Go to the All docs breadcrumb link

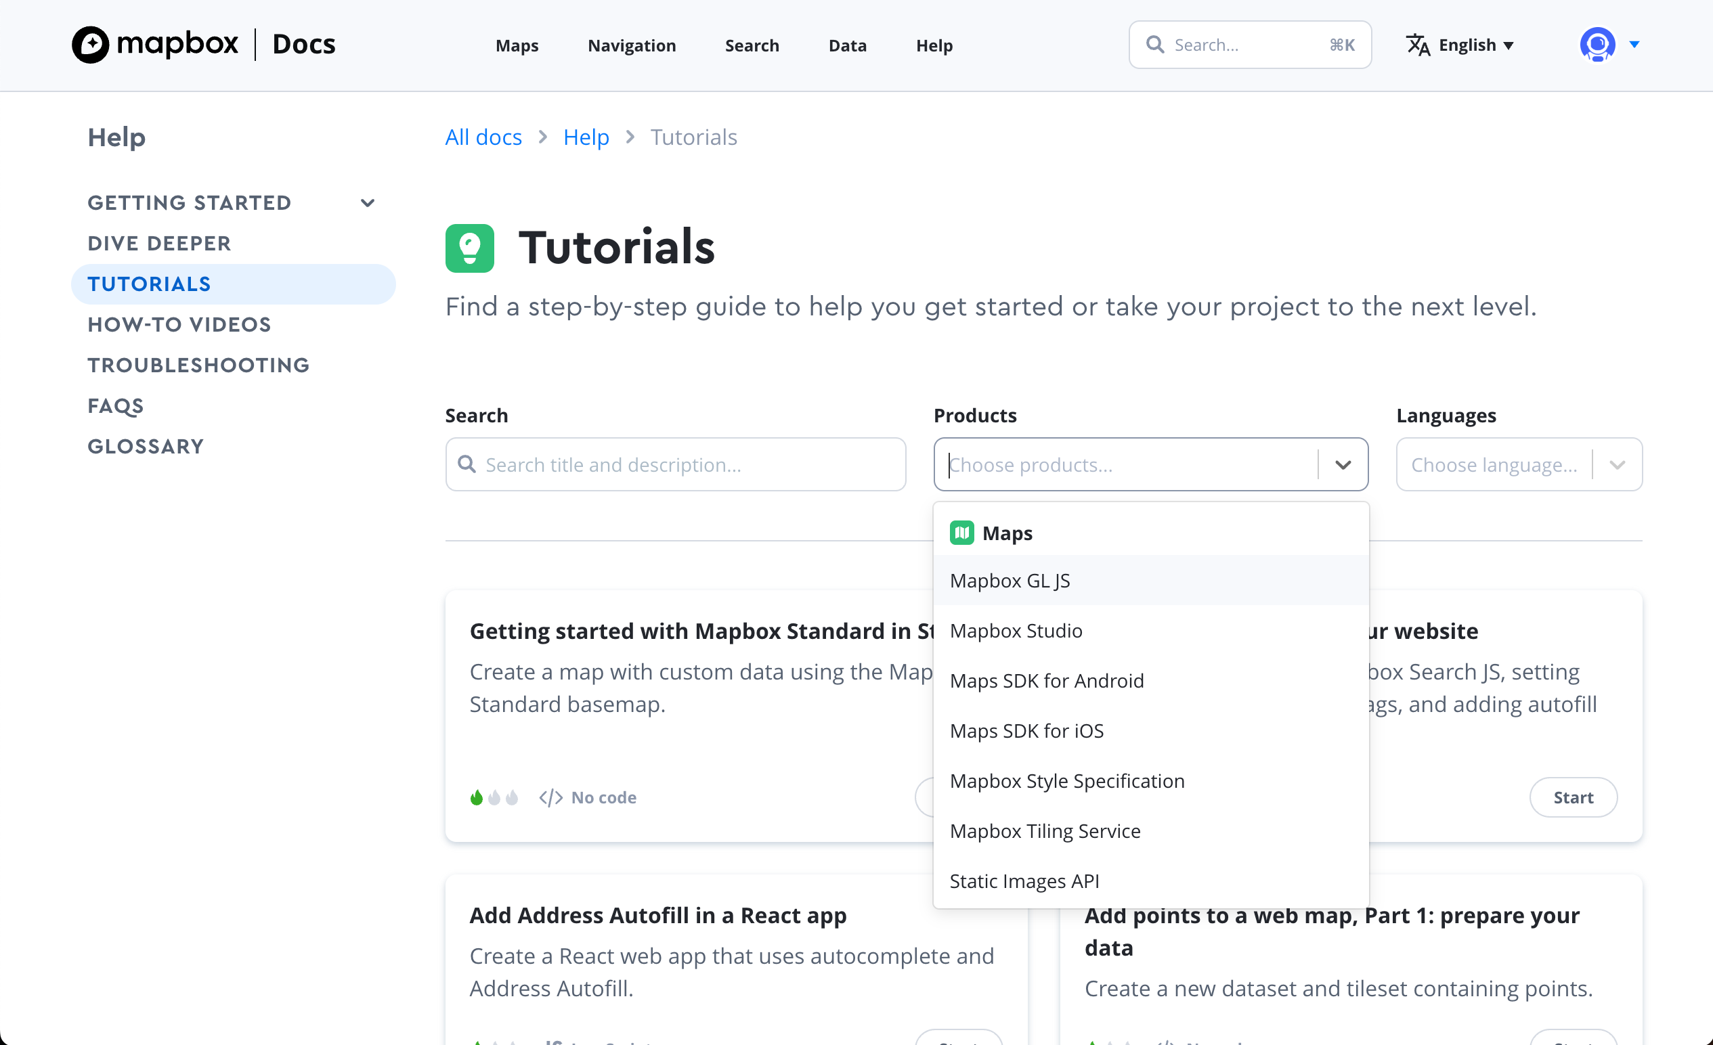click(483, 137)
